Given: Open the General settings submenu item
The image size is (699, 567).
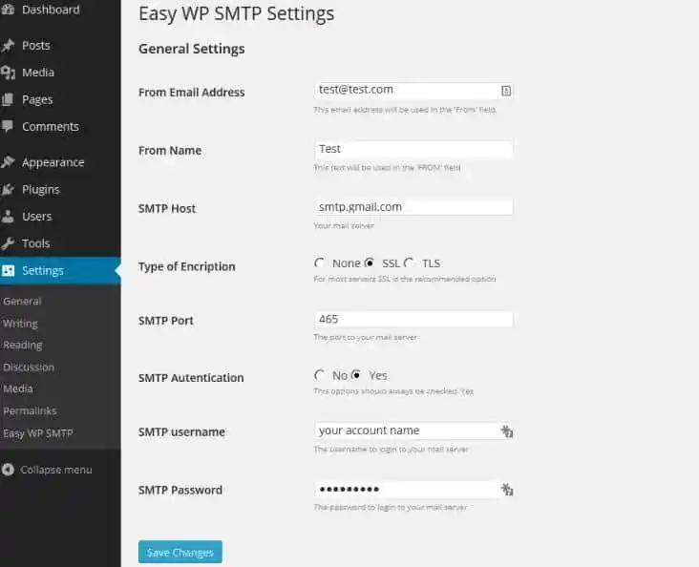Looking at the screenshot, I should 22,301.
